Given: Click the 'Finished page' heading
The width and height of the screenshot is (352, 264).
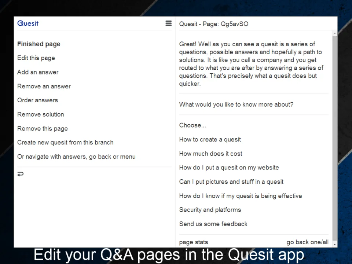Looking at the screenshot, I should coord(39,44).
